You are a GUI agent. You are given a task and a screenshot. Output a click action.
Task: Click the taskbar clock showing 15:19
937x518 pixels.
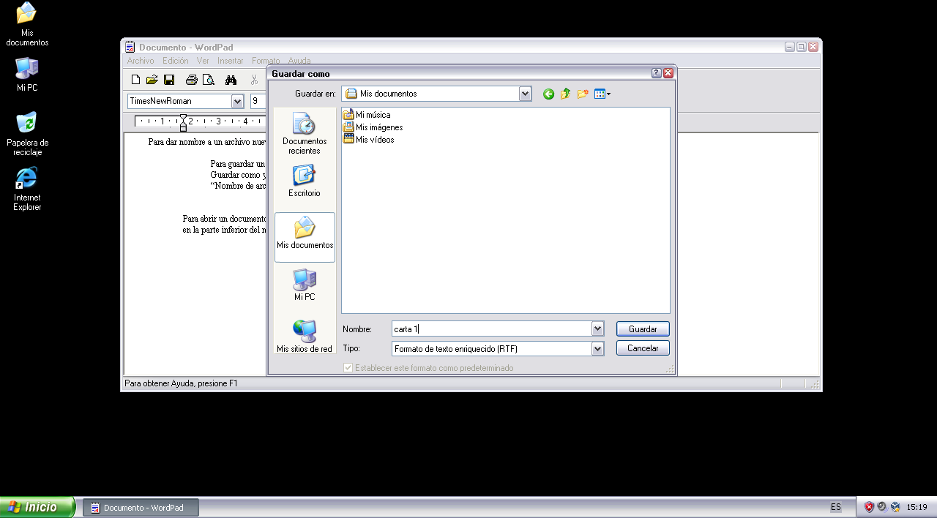click(917, 507)
